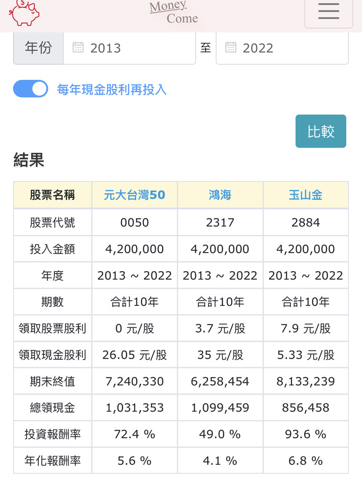
Task: Click stock dividend 0 元/股 cell
Action: click(134, 329)
